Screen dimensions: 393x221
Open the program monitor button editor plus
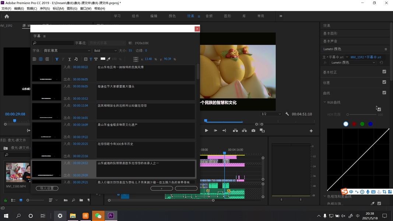click(311, 131)
